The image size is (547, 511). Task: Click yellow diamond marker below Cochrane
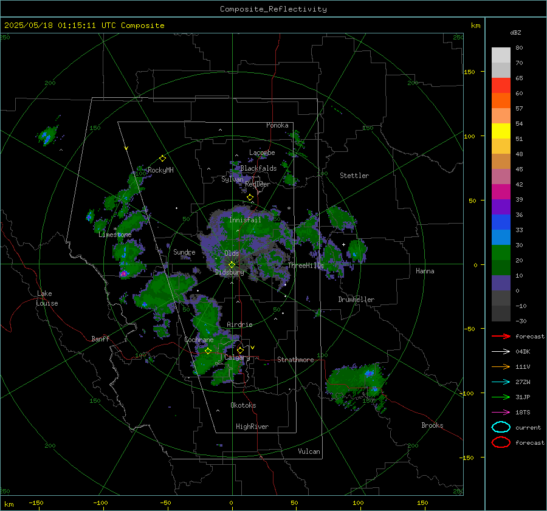click(208, 351)
